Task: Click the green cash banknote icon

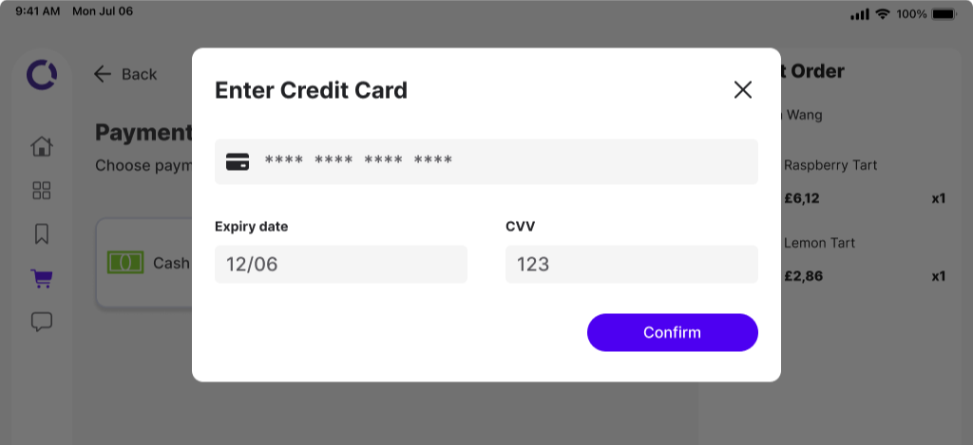Action: (x=125, y=263)
